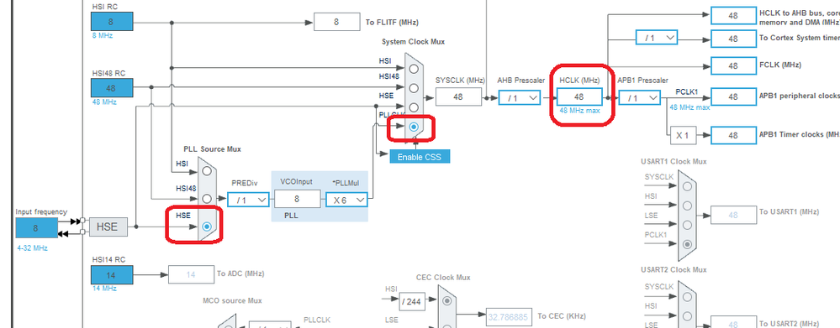Select SYSCLK in USART2 Clock Mux
The height and width of the screenshot is (328, 840).
(687, 297)
